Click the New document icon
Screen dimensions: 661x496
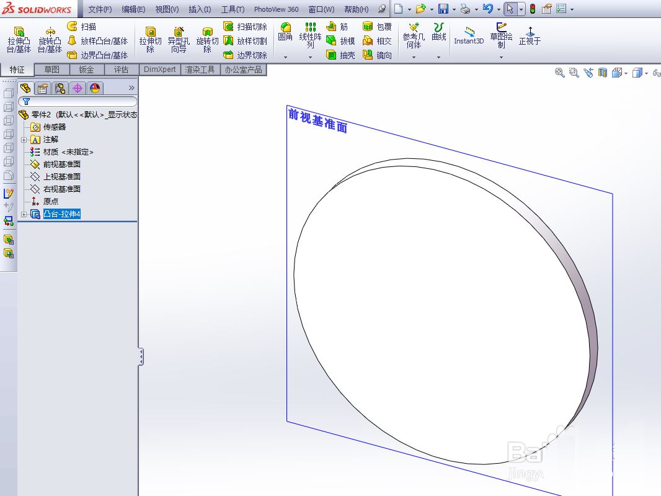pos(398,9)
